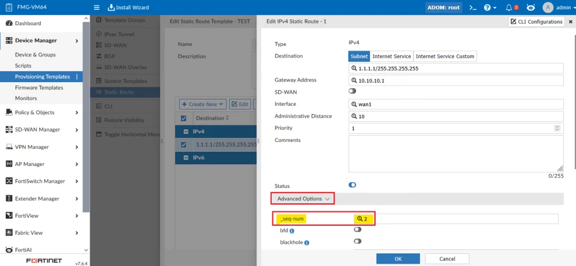Expand SD-WAN Manager chevron
Viewport: 576px width, 266px height.
(77, 130)
